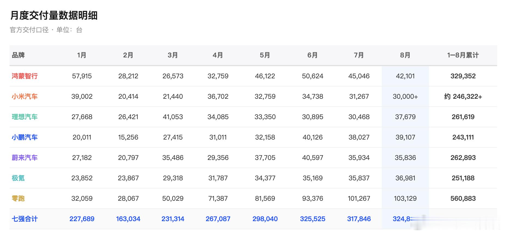Click 小鹏汽车 January value 20,011
This screenshot has height=235, width=505.
point(82,137)
